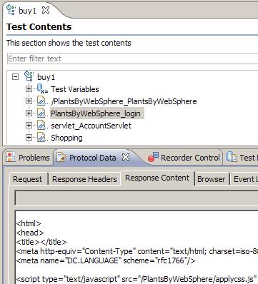Select the Test Variables database icon
258x284 pixels.
[x=42, y=88]
